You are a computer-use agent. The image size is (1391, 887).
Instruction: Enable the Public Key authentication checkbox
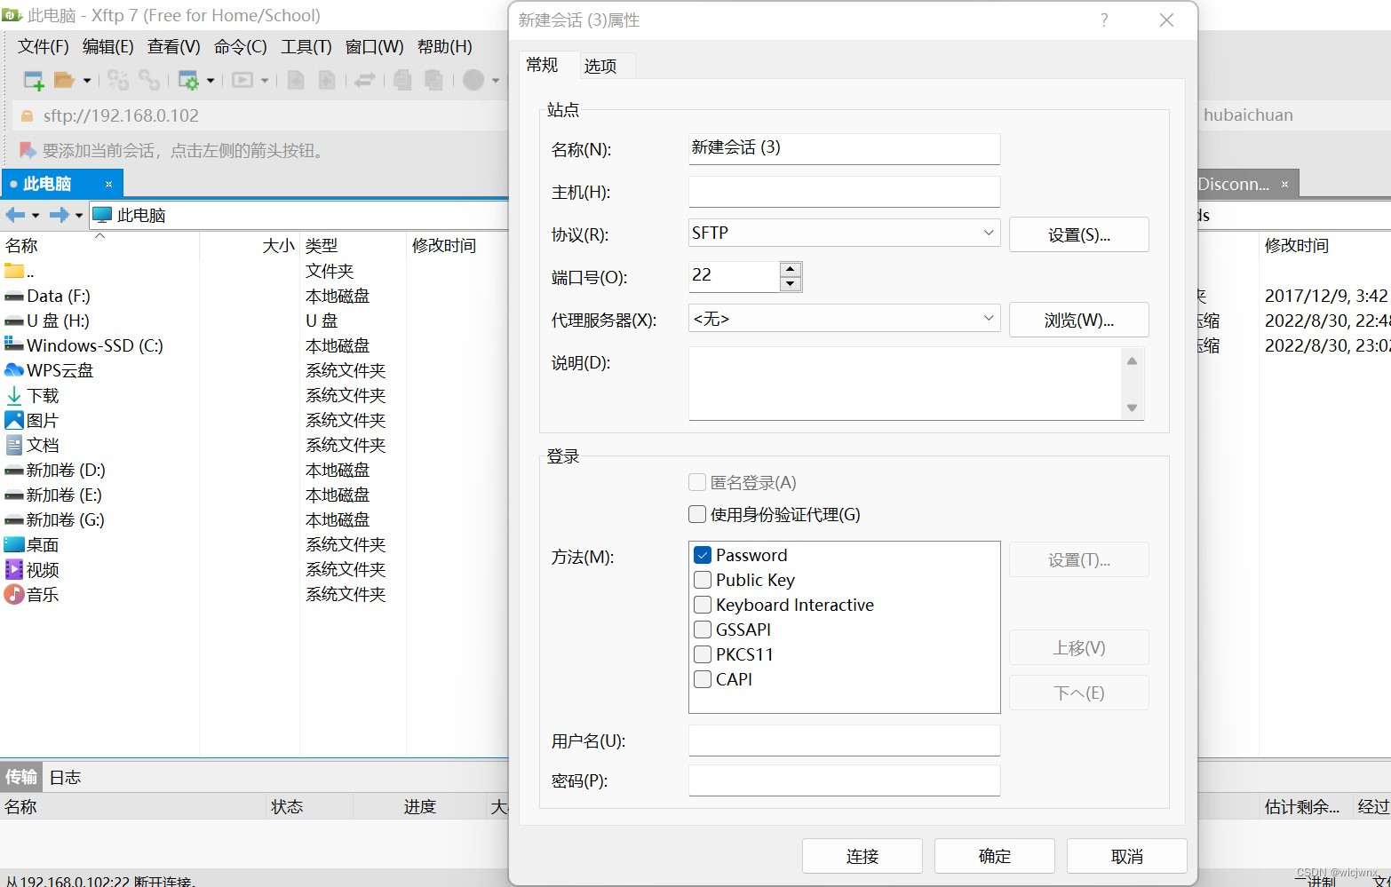click(x=703, y=580)
